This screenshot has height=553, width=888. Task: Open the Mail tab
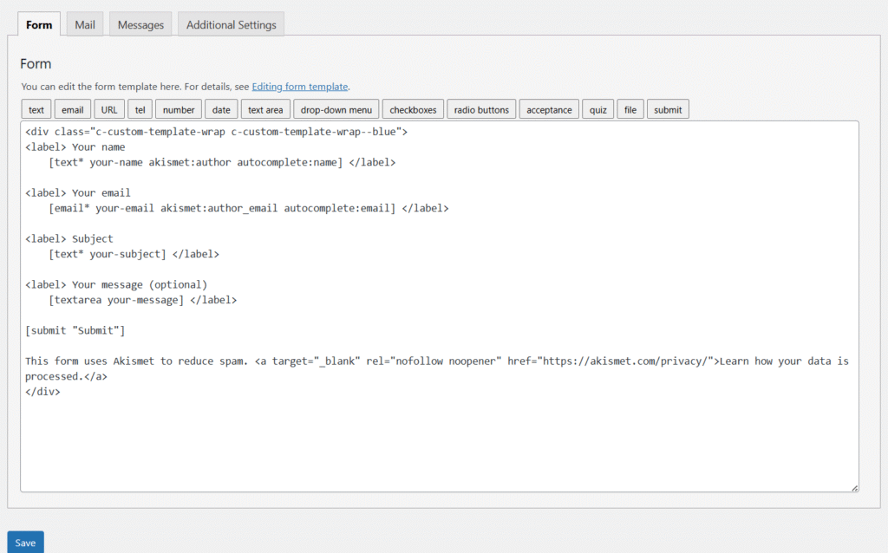click(85, 24)
